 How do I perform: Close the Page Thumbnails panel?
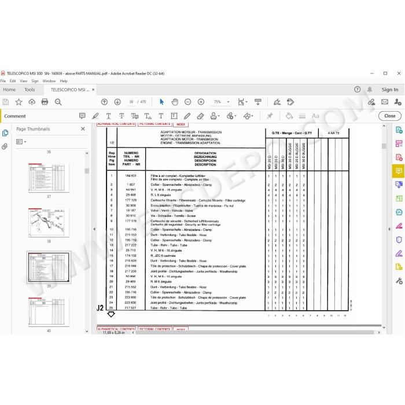pos(83,128)
